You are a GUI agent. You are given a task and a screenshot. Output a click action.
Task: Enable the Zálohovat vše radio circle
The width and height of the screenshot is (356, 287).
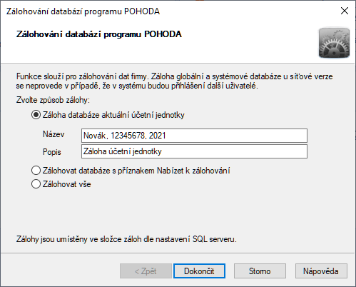click(x=36, y=184)
